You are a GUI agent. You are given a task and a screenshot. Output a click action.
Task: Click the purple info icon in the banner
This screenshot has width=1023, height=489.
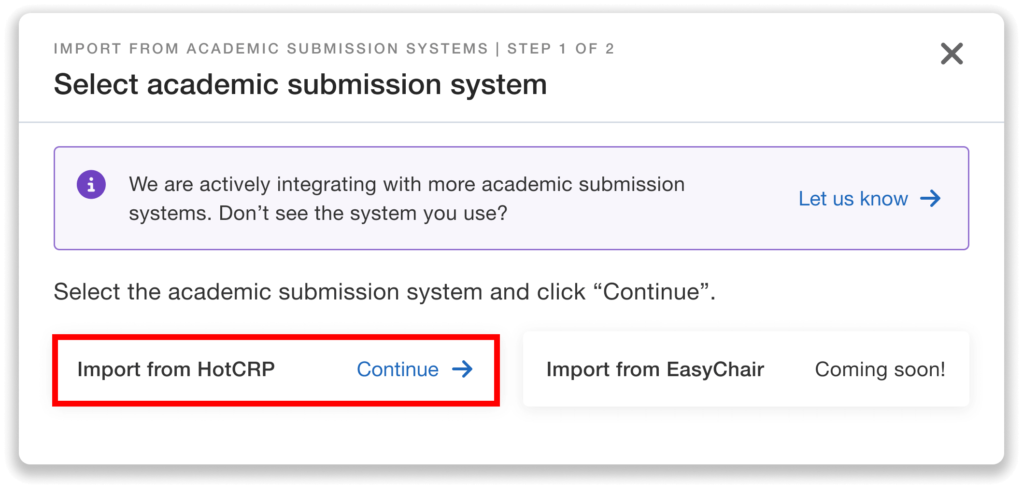pos(91,184)
